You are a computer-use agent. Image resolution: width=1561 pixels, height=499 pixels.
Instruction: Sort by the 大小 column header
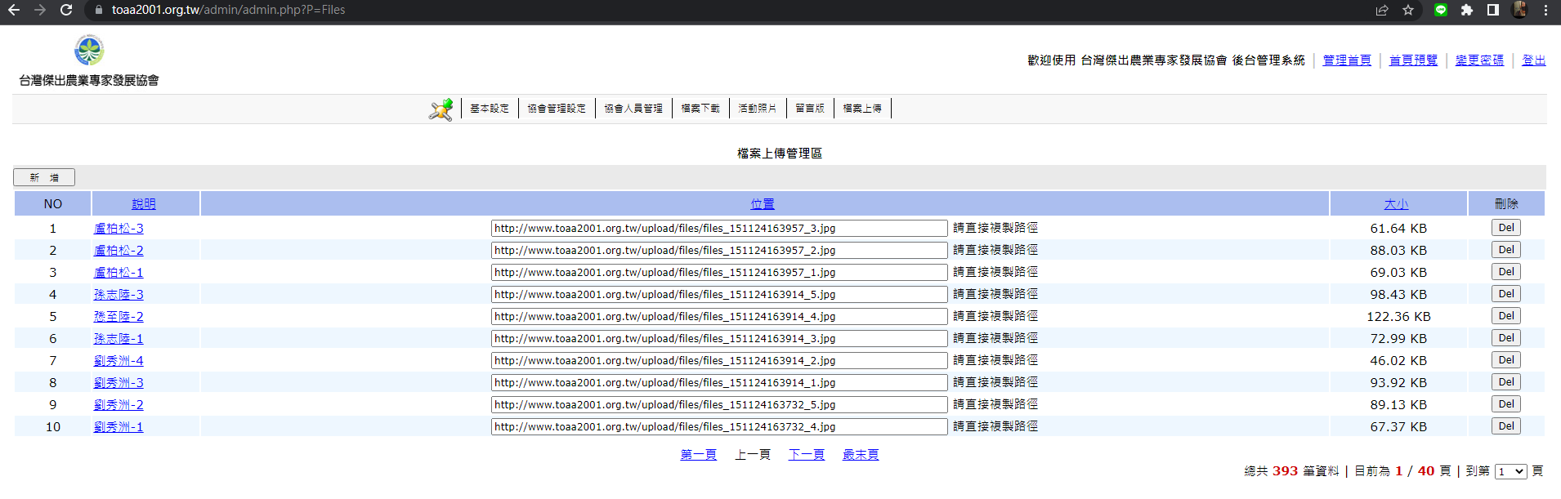click(1396, 204)
